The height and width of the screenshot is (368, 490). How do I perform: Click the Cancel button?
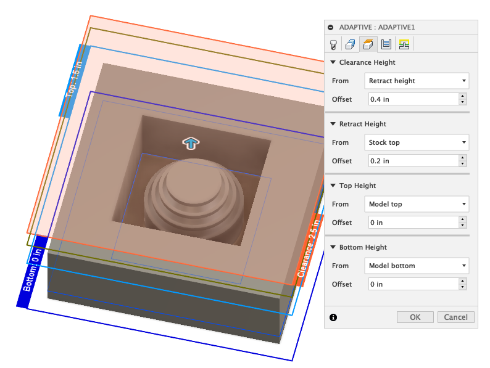455,317
